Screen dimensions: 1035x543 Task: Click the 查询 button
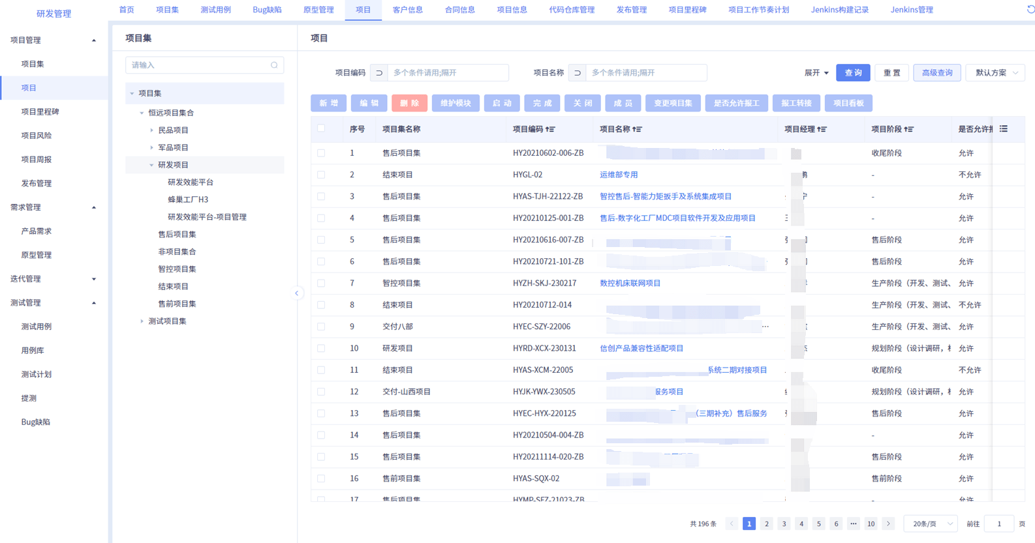click(852, 73)
